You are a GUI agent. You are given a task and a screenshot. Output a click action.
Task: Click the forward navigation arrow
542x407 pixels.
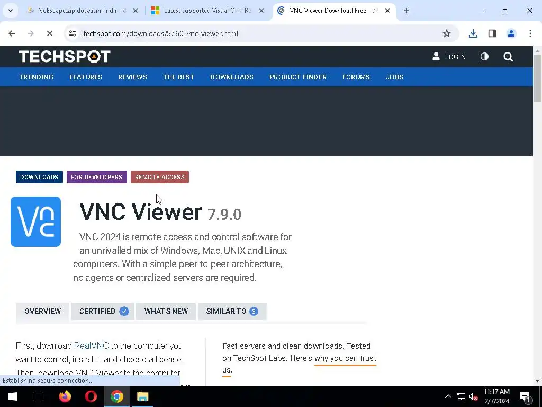30,33
